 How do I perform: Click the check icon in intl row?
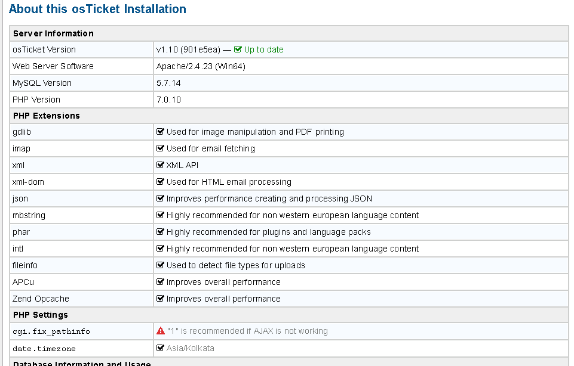(x=160, y=249)
